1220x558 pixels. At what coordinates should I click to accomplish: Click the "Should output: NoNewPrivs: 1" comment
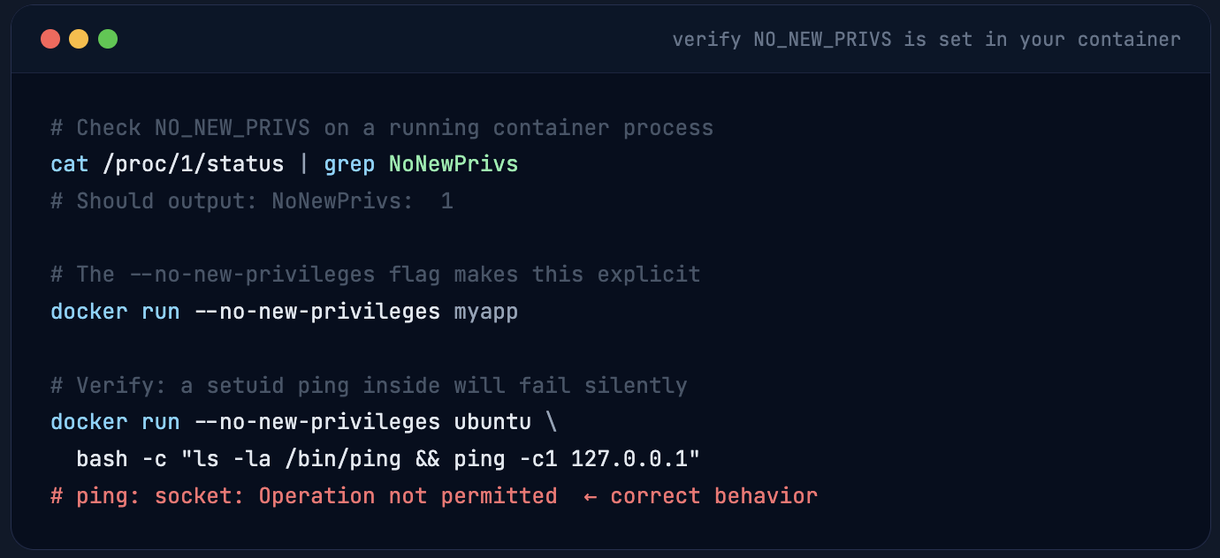[x=251, y=201]
